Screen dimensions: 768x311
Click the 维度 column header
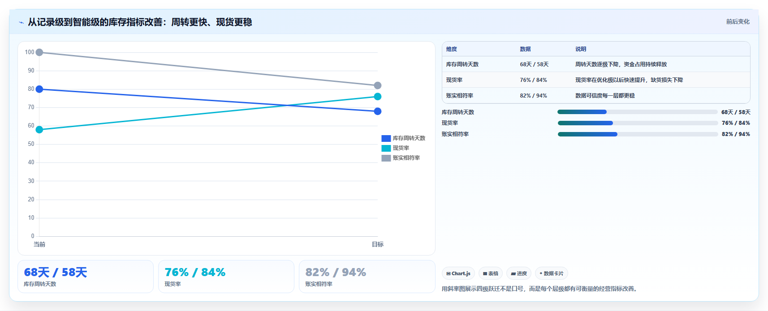(452, 49)
